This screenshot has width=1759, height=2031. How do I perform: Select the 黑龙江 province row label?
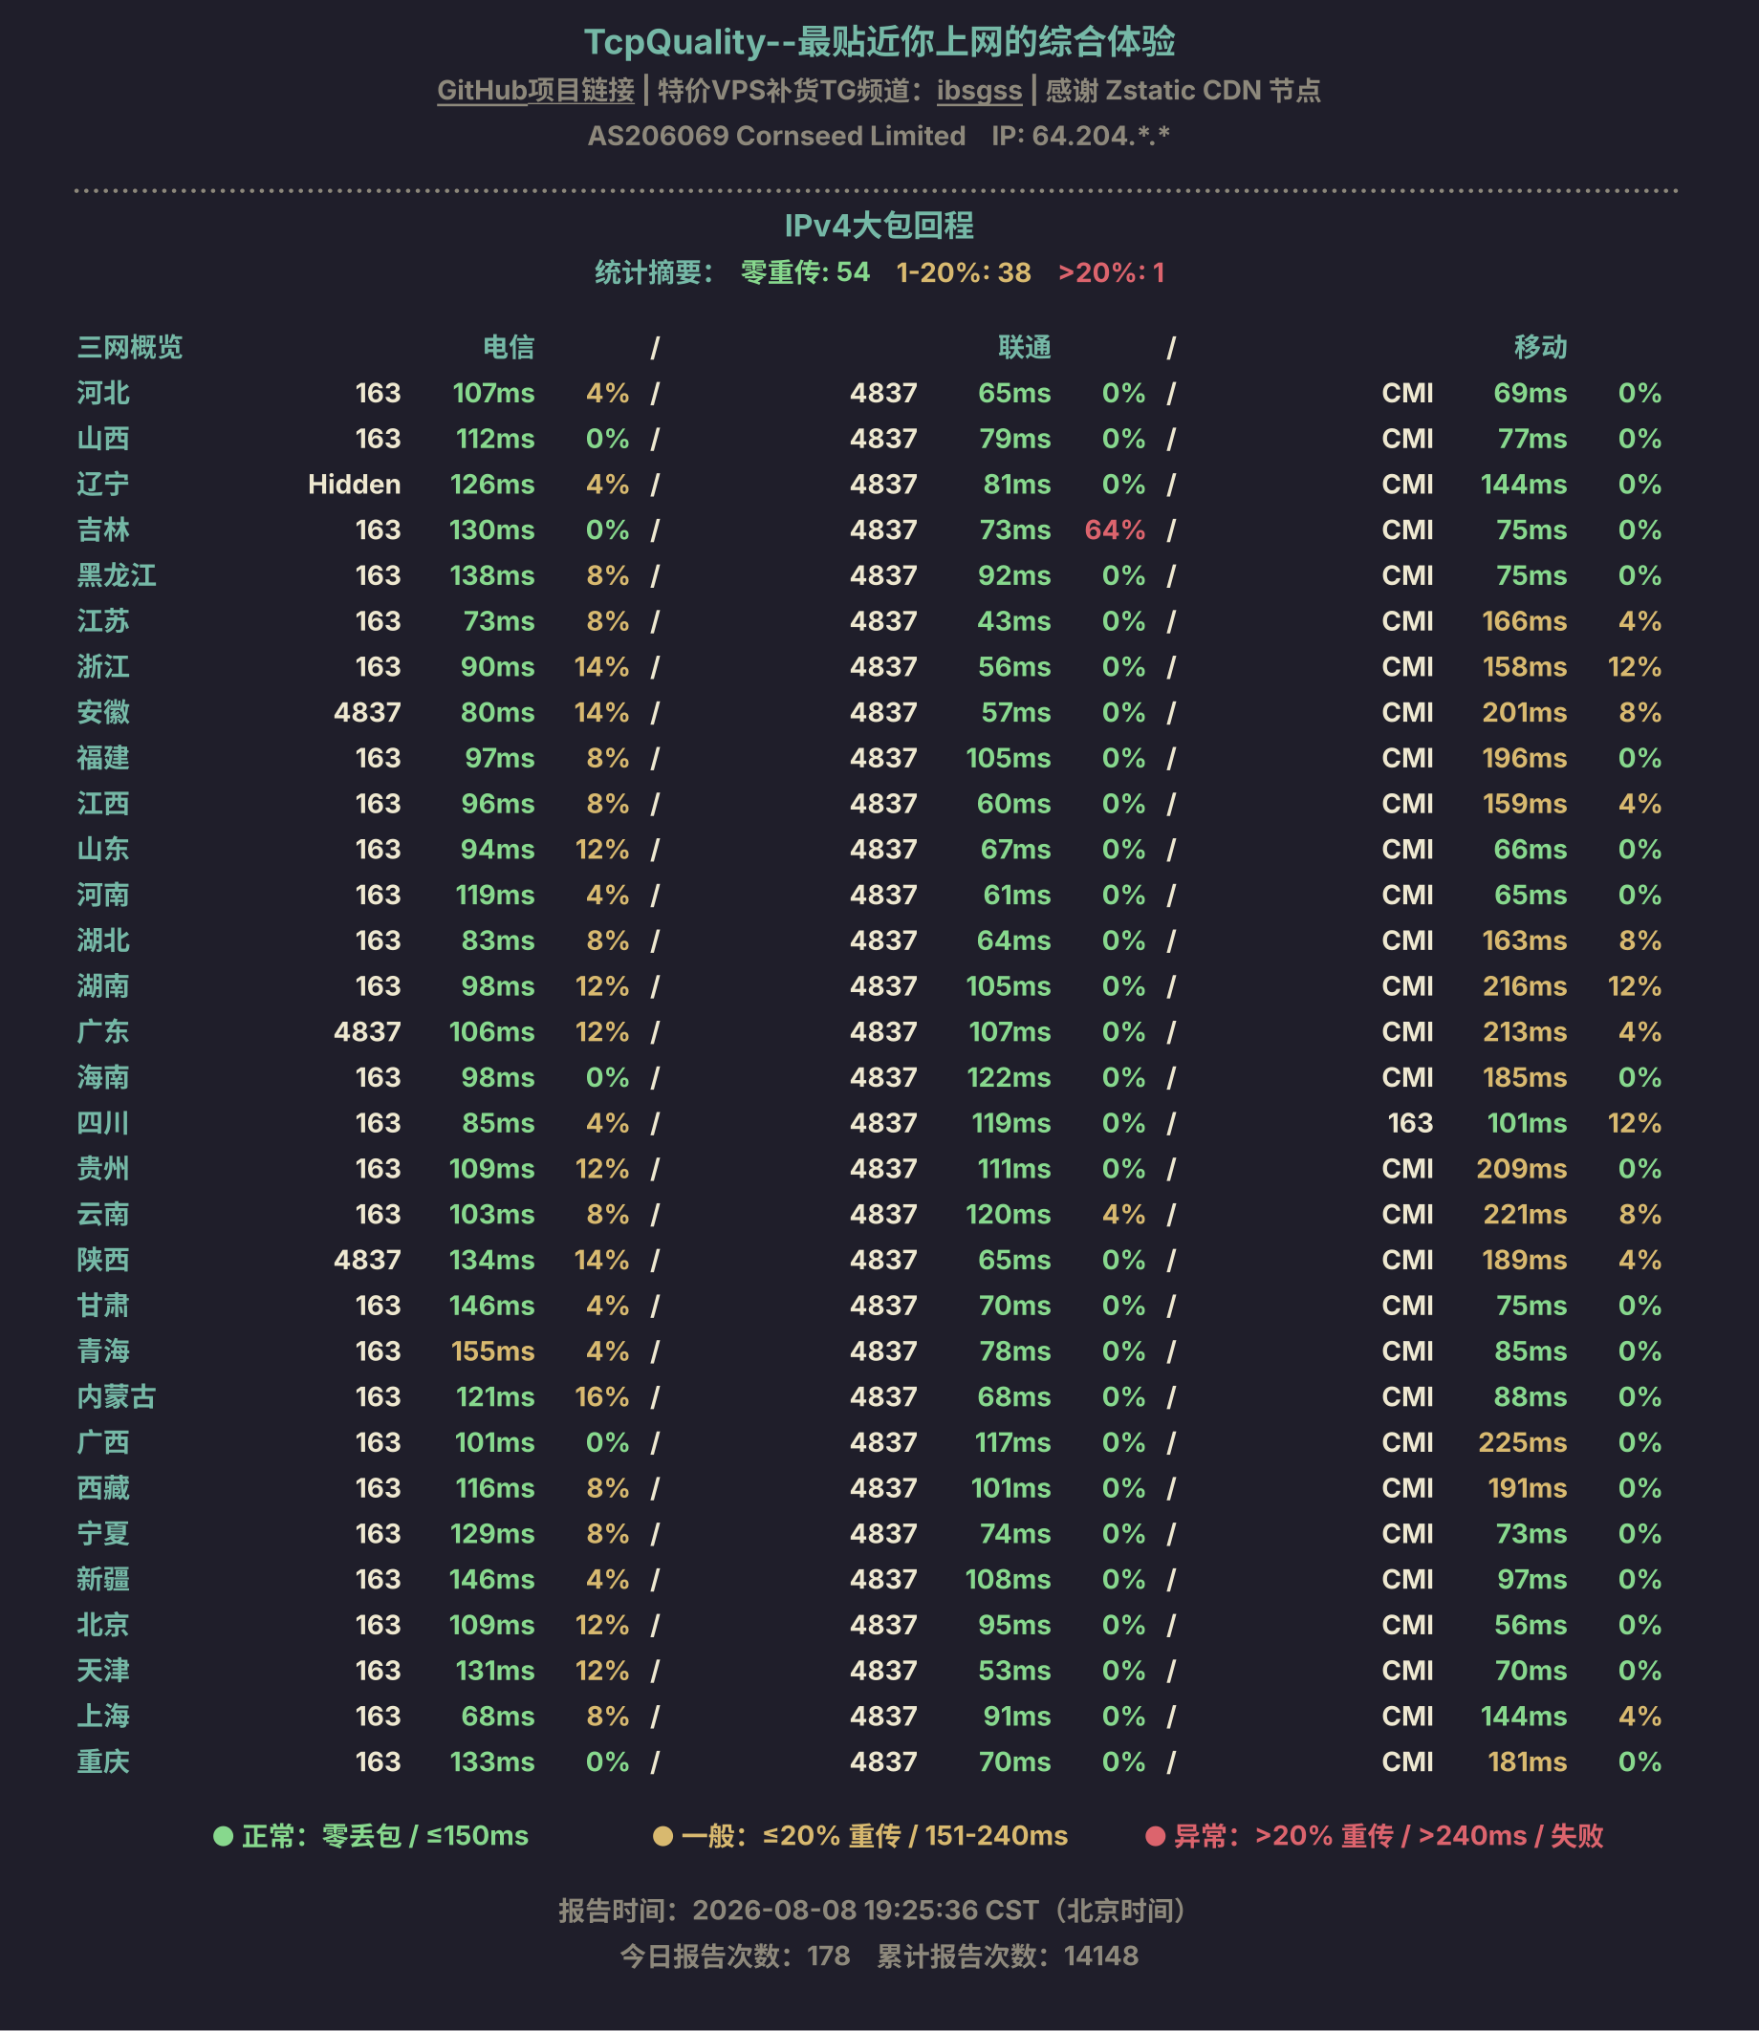(117, 575)
